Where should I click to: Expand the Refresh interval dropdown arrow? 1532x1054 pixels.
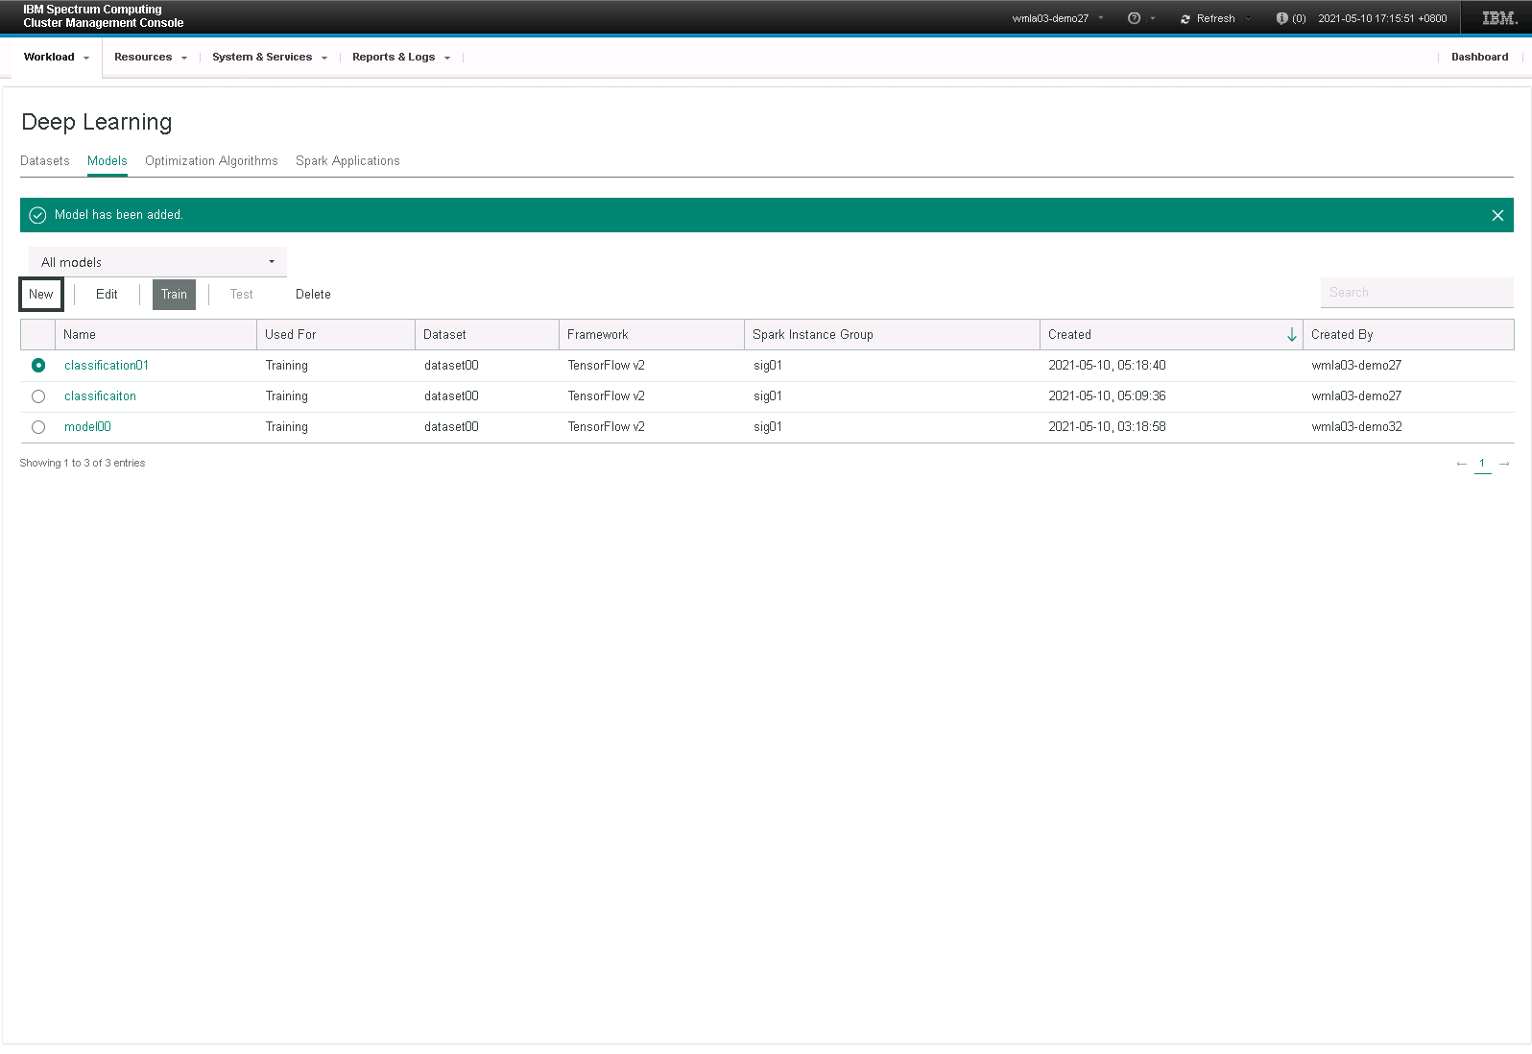click(x=1248, y=18)
